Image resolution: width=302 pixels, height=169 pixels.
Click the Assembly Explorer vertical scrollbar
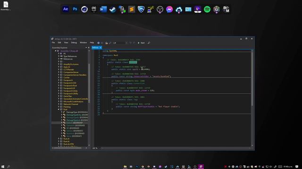click(x=89, y=84)
